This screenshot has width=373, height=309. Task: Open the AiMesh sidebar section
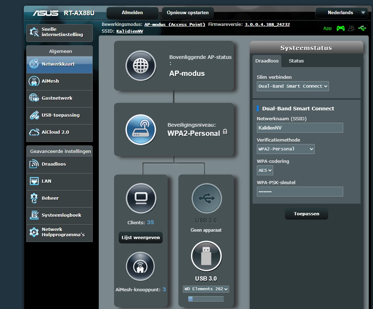click(59, 82)
